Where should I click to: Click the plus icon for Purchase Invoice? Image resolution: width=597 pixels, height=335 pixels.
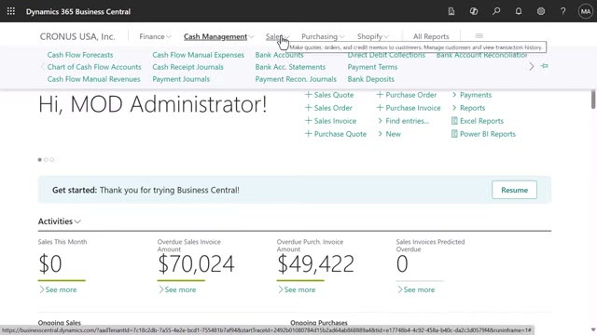(x=380, y=108)
